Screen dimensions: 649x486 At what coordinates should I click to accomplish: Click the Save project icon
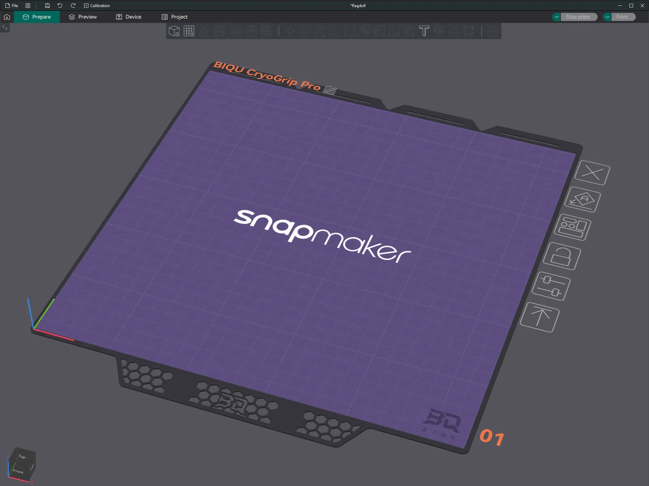tap(47, 6)
